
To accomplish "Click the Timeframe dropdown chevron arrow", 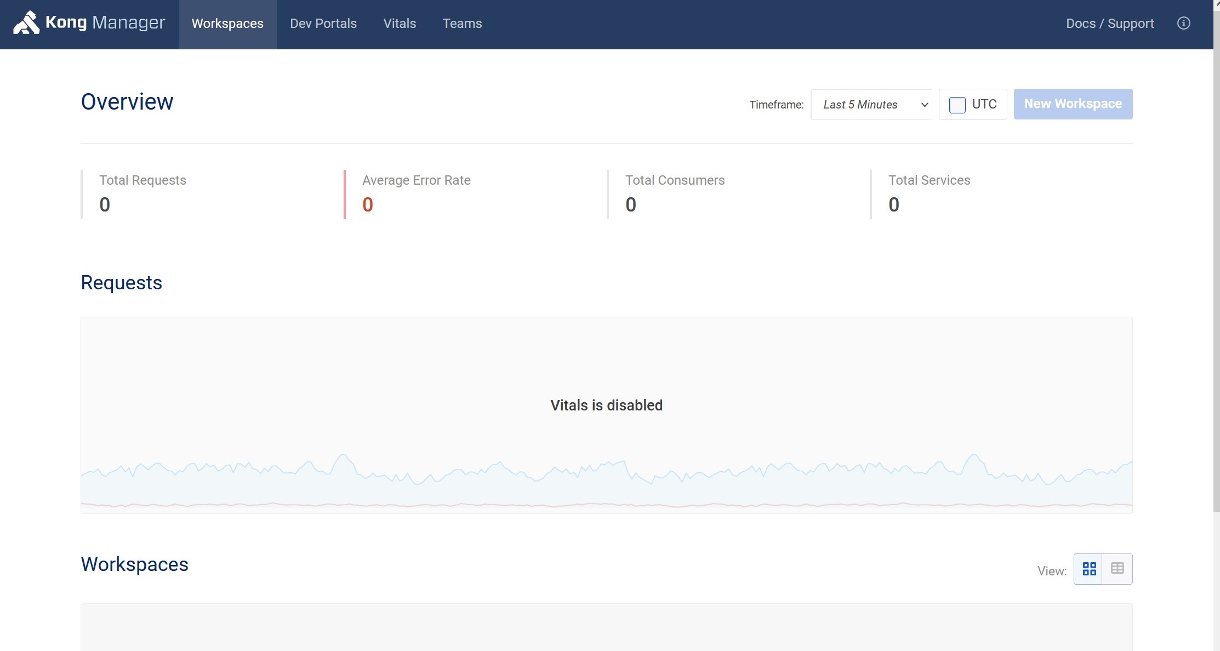I will [x=924, y=105].
